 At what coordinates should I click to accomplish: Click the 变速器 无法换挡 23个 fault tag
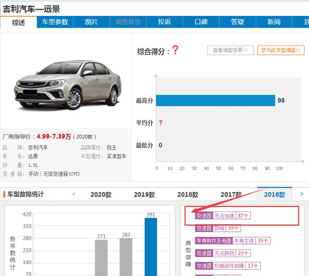click(x=223, y=253)
